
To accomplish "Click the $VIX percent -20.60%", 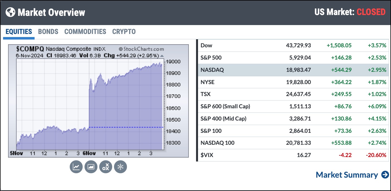I will pos(376,155).
